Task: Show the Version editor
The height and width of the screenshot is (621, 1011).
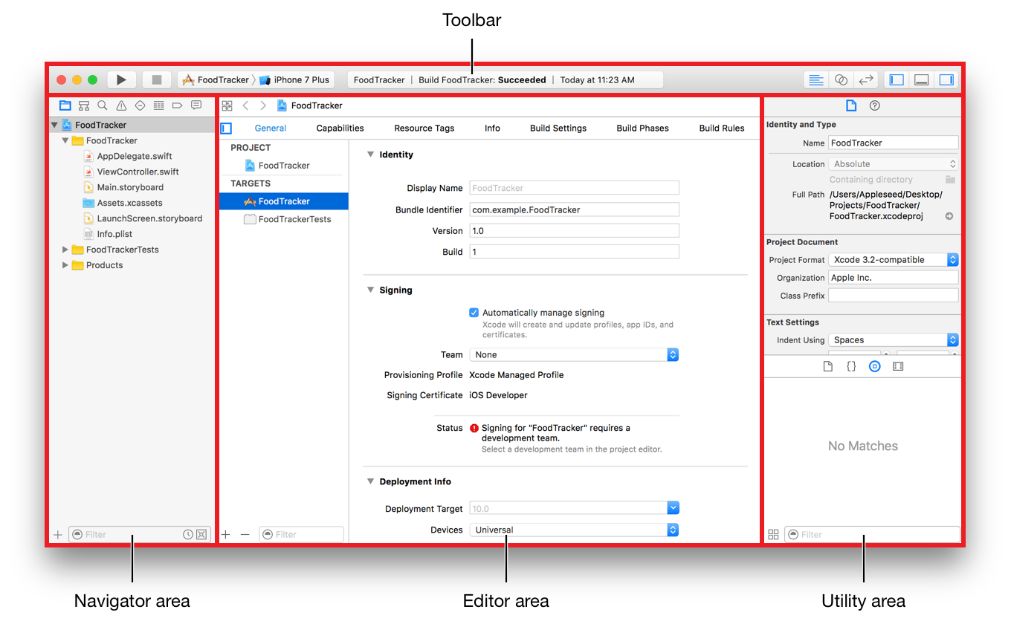Action: pyautogui.click(x=865, y=79)
